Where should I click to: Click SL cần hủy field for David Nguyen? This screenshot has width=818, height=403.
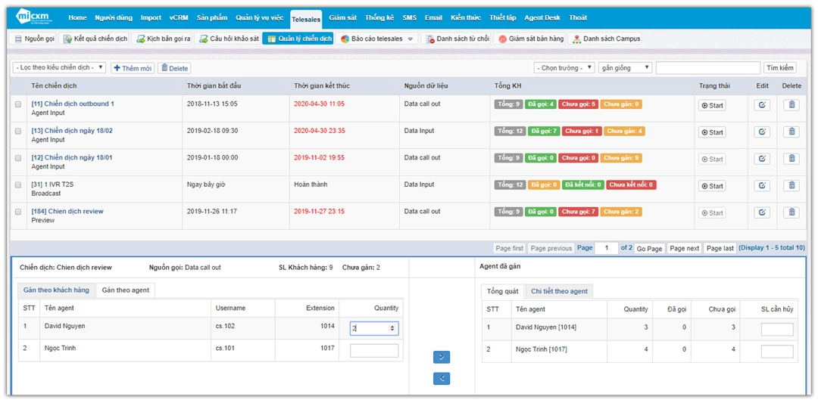click(777, 329)
